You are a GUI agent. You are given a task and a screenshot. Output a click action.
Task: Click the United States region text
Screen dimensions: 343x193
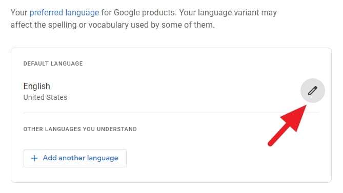click(x=45, y=97)
